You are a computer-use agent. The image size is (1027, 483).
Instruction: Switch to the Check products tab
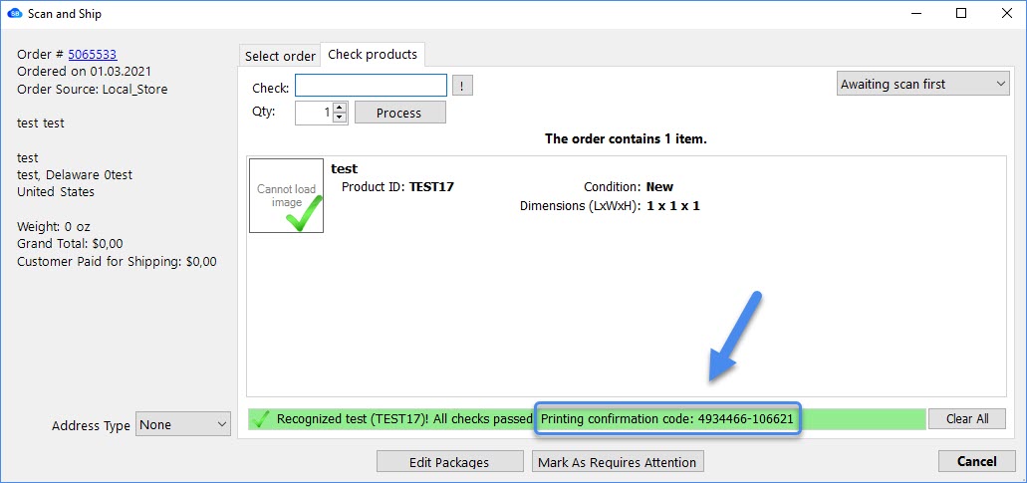372,55
